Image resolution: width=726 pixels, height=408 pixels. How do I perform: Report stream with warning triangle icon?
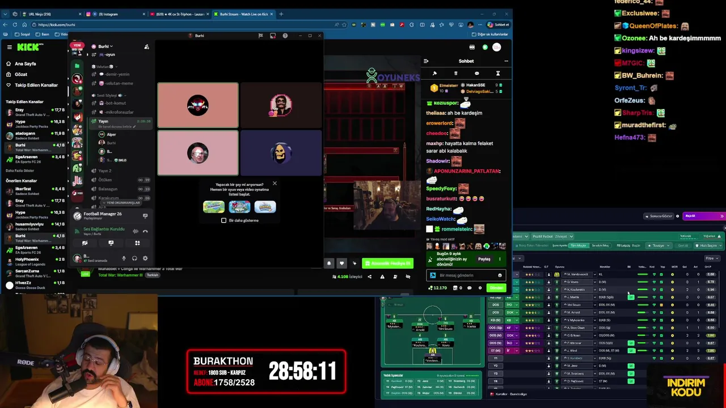tap(382, 277)
